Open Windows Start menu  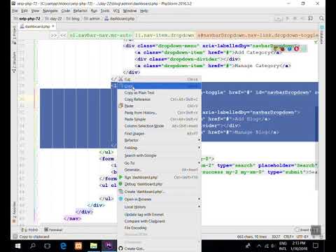pyautogui.click(x=17, y=246)
